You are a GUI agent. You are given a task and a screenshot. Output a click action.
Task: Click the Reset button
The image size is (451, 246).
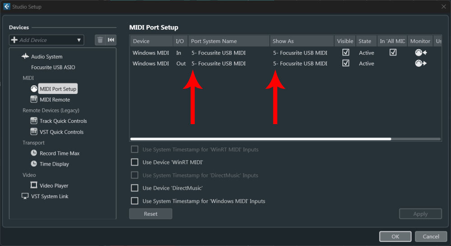pyautogui.click(x=151, y=214)
